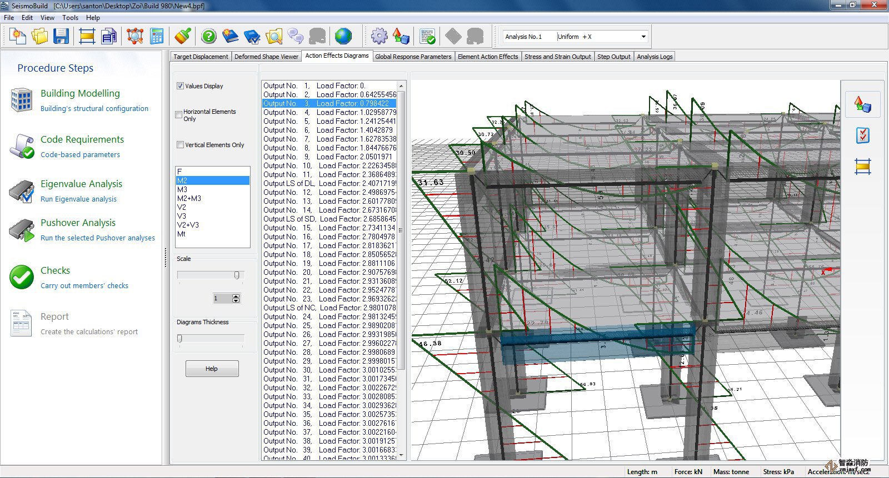Click the blue floppy disk save icon
The width and height of the screenshot is (889, 478).
61,37
